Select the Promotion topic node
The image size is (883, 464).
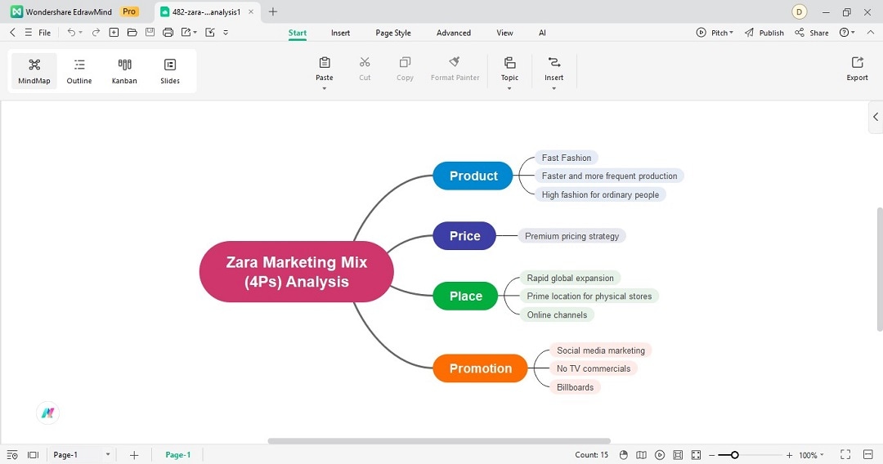pyautogui.click(x=481, y=368)
